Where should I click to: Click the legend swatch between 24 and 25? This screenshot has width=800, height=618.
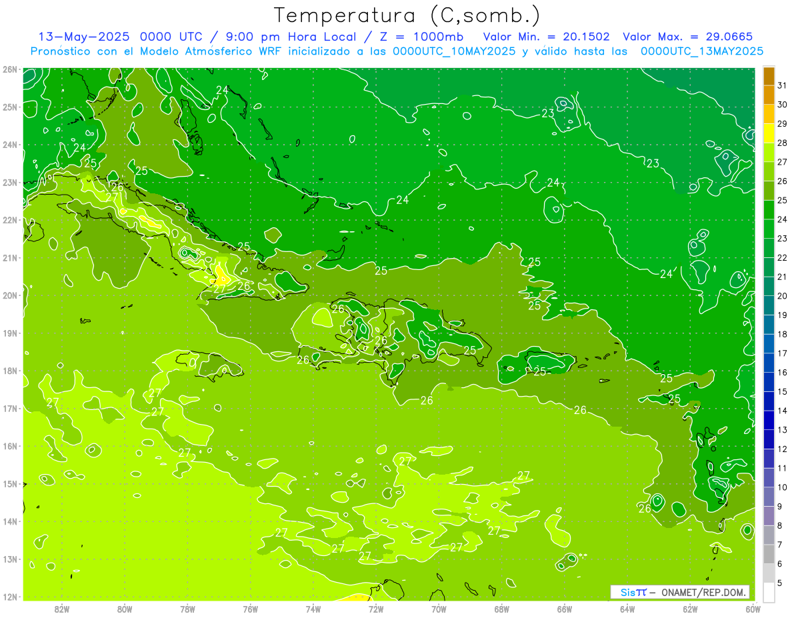769,210
